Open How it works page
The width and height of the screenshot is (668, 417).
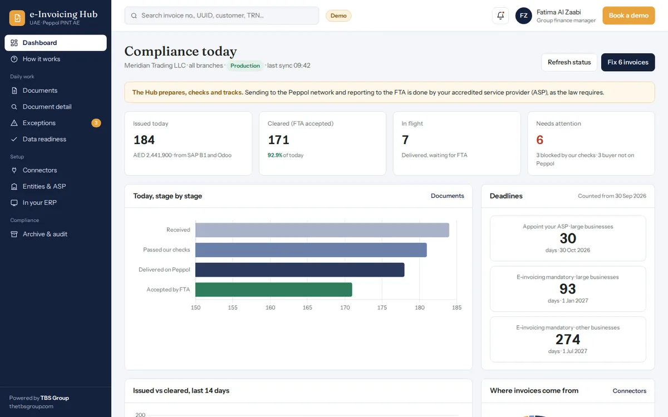point(56,59)
